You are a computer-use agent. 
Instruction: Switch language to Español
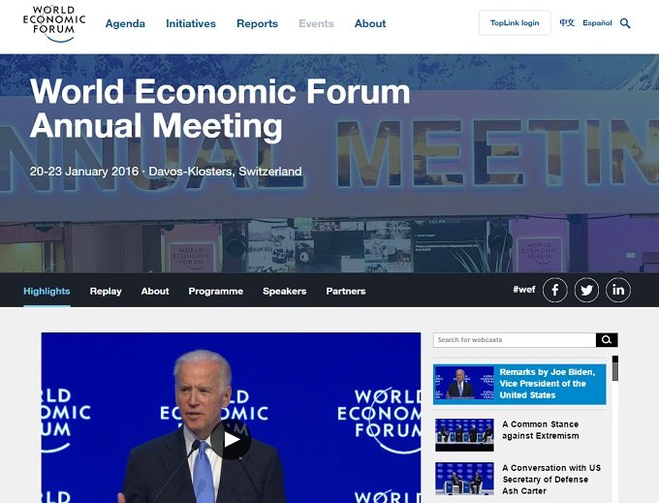click(597, 23)
